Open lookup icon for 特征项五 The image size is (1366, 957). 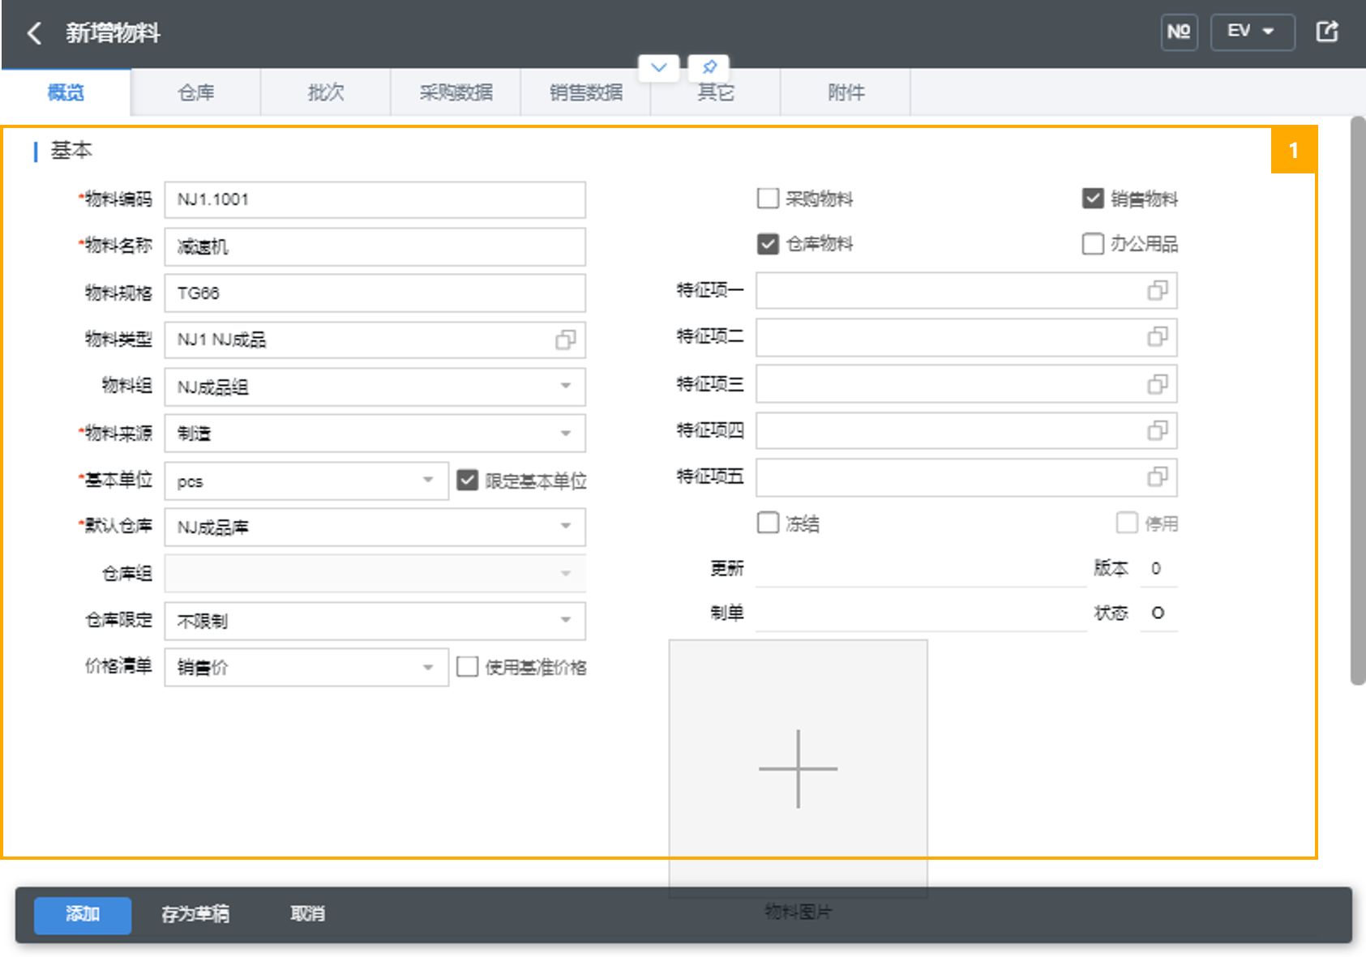(1158, 477)
